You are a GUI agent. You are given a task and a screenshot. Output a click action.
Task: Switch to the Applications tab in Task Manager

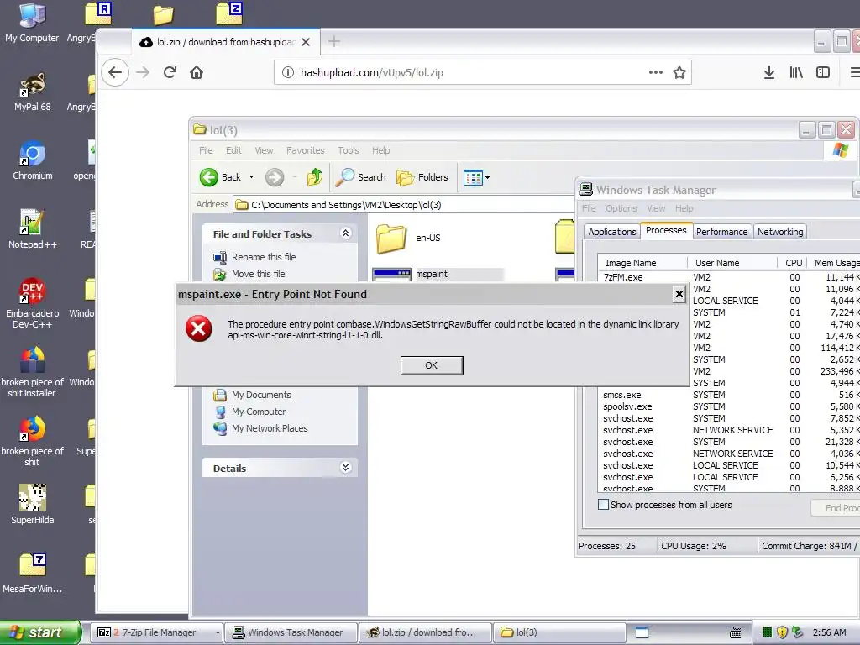pyautogui.click(x=612, y=232)
